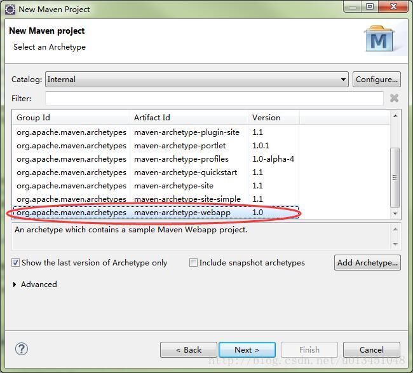Screen dimensions: 413x373
Task: Click version 1.0.1 cell
Action: (x=261, y=146)
